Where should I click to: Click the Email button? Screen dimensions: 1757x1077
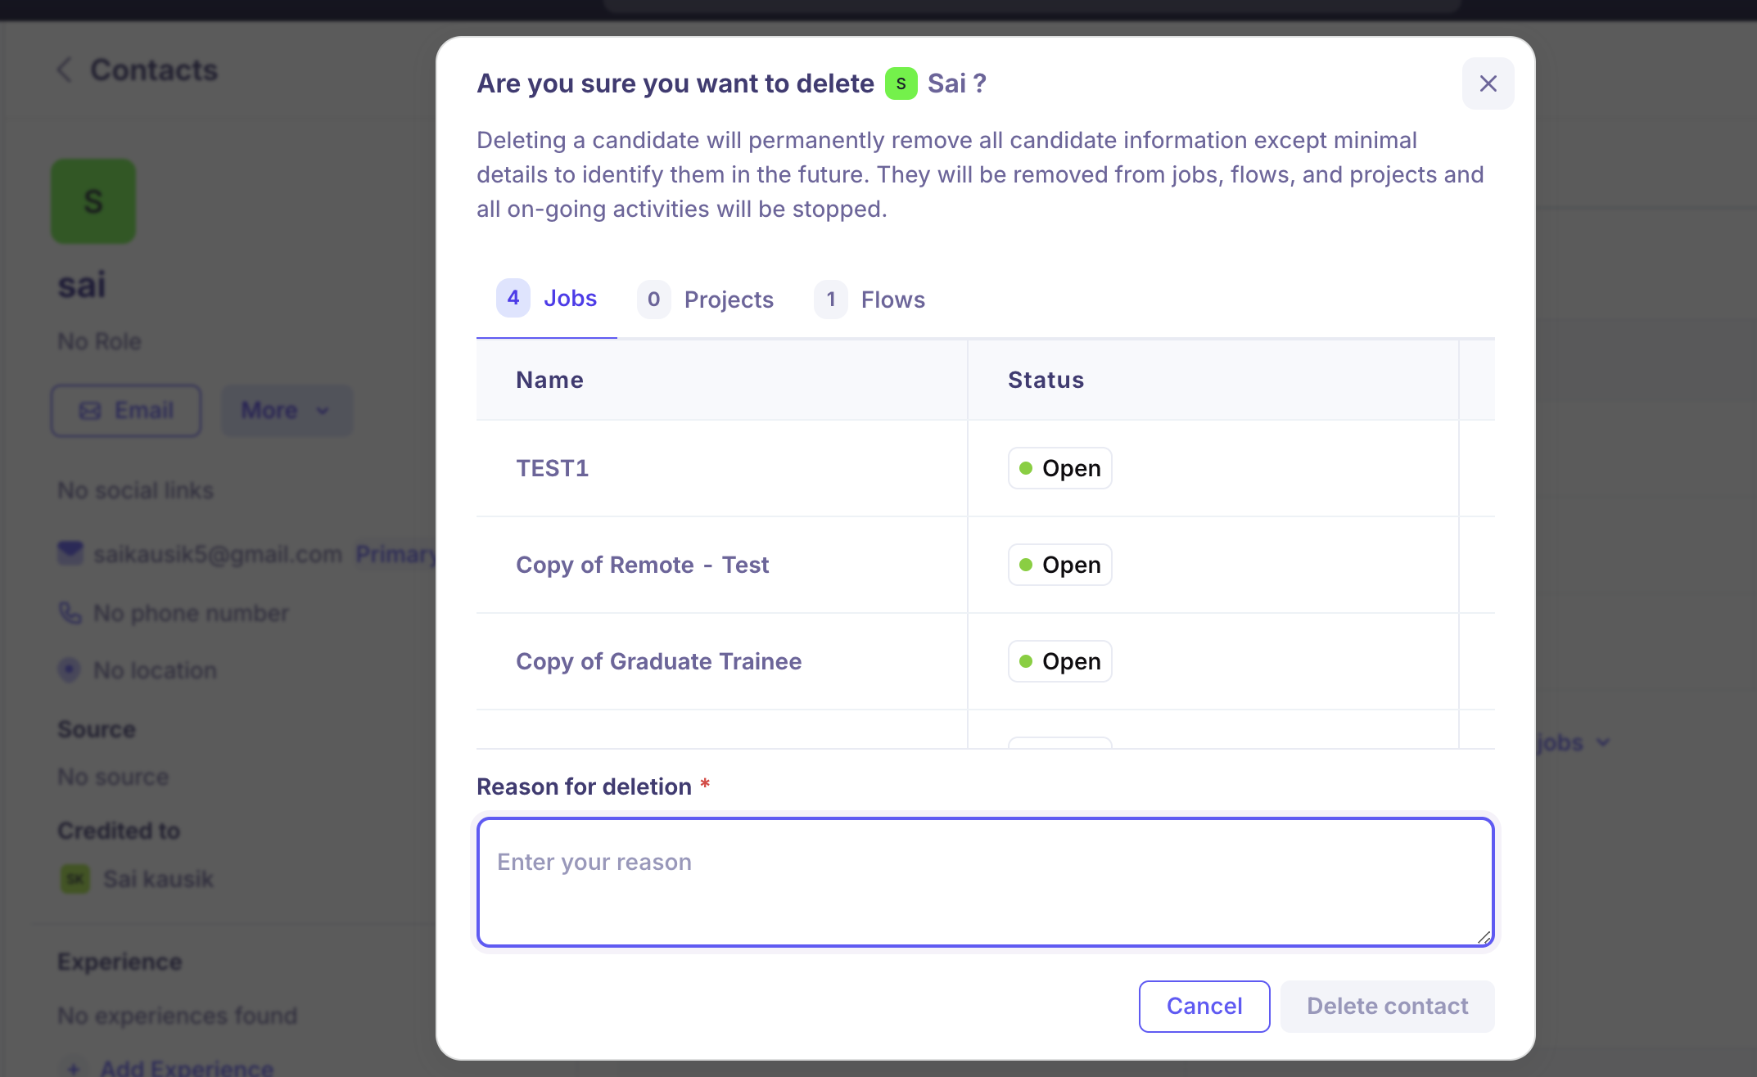[126, 410]
